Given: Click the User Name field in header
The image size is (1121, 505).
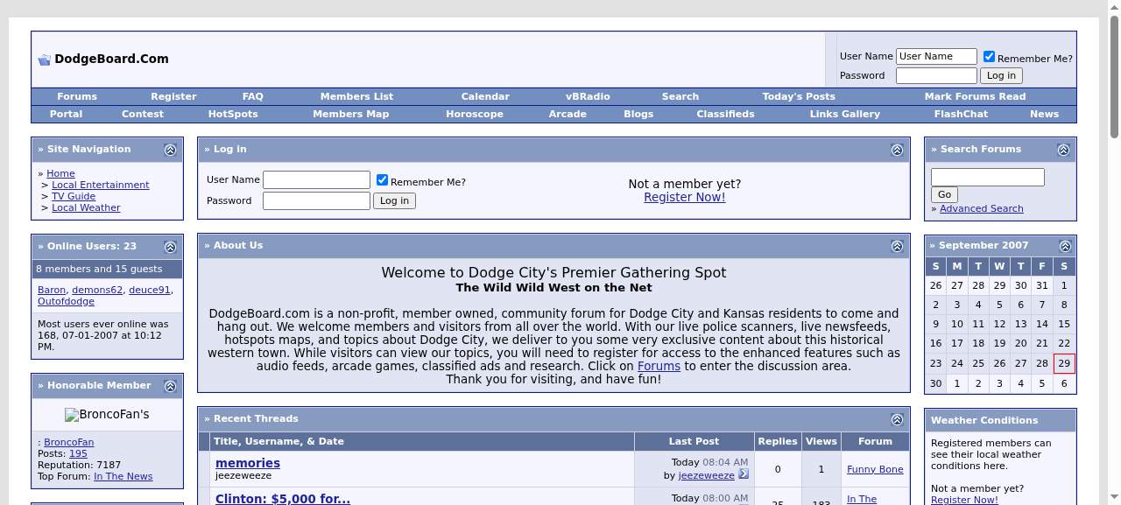Looking at the screenshot, I should [936, 56].
